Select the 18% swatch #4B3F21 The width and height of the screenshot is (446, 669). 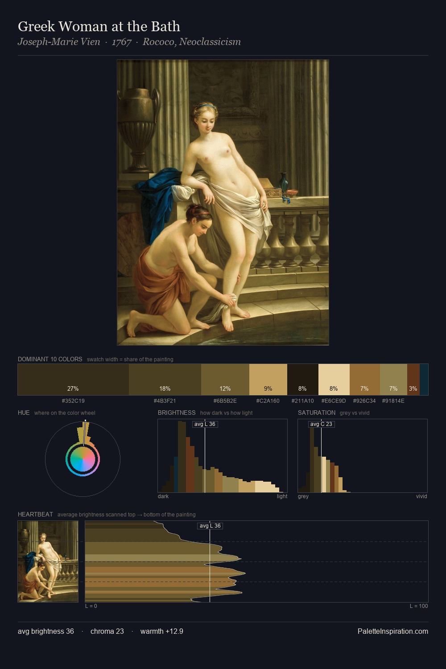(165, 380)
